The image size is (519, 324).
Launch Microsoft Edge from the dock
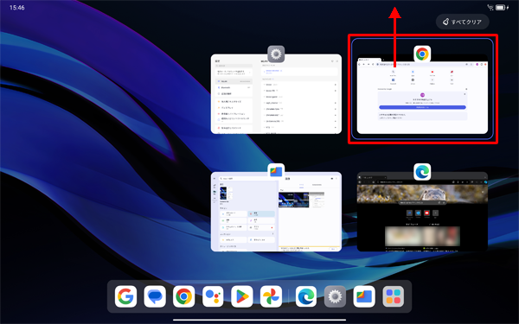click(306, 296)
